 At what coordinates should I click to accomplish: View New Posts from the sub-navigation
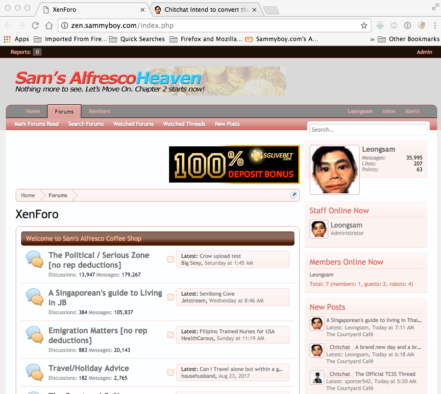coord(227,124)
